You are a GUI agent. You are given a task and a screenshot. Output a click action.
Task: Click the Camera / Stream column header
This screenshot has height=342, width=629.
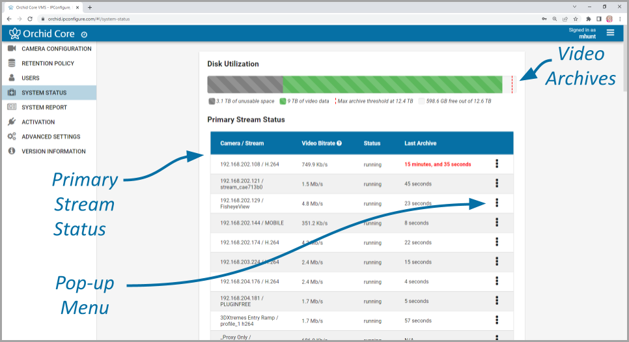pyautogui.click(x=242, y=143)
